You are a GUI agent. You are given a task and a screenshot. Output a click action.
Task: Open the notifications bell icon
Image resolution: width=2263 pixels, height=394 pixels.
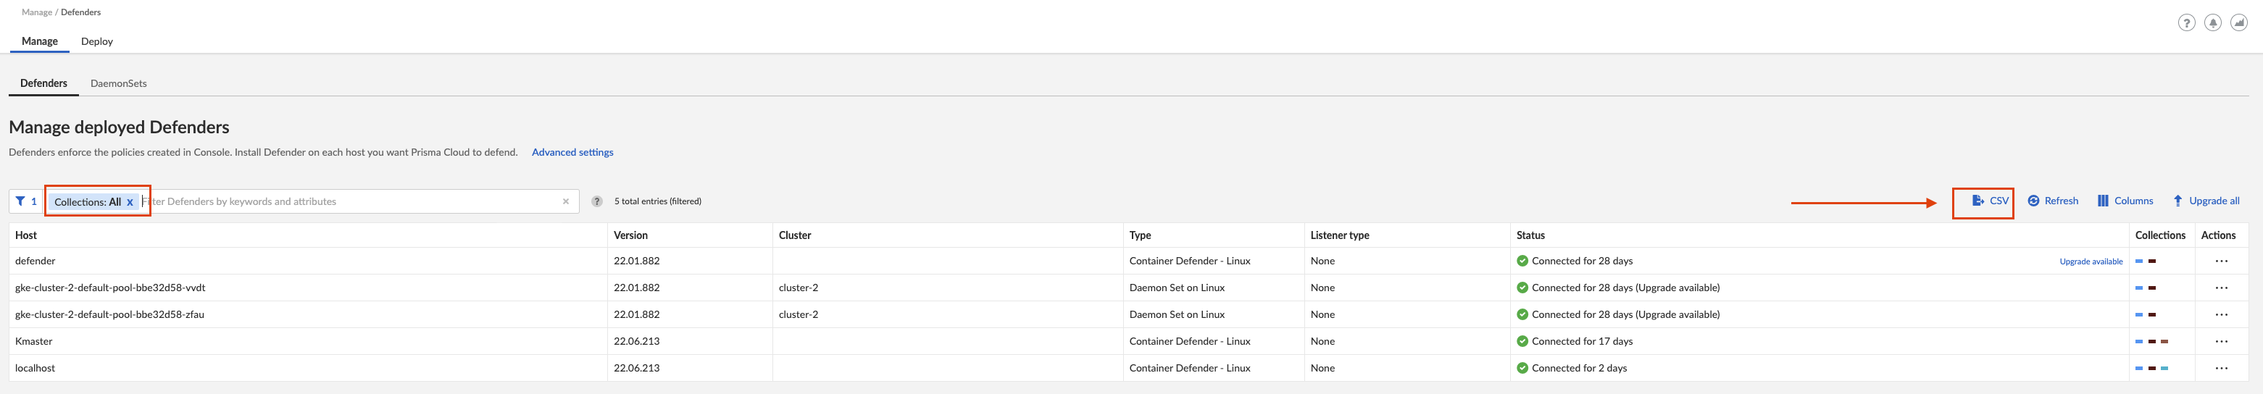pos(2213,23)
